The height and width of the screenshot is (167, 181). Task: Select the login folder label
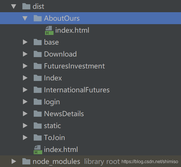click(x=52, y=102)
